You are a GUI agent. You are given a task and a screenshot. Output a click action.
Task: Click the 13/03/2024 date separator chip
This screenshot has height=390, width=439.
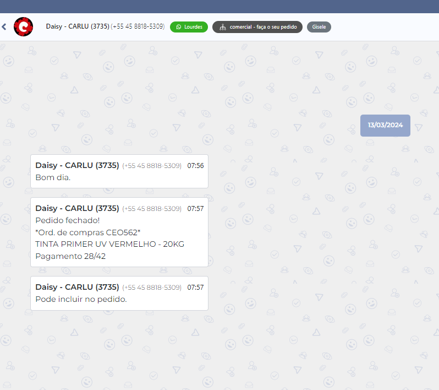[x=385, y=125]
